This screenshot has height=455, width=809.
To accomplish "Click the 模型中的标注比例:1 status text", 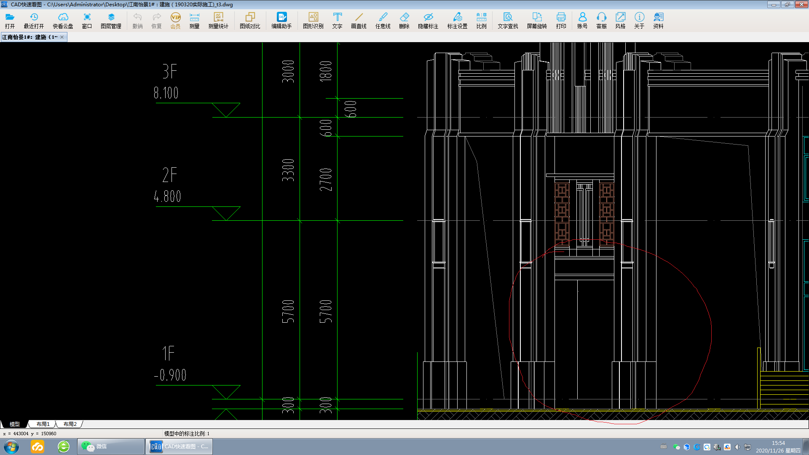I will pos(187,434).
